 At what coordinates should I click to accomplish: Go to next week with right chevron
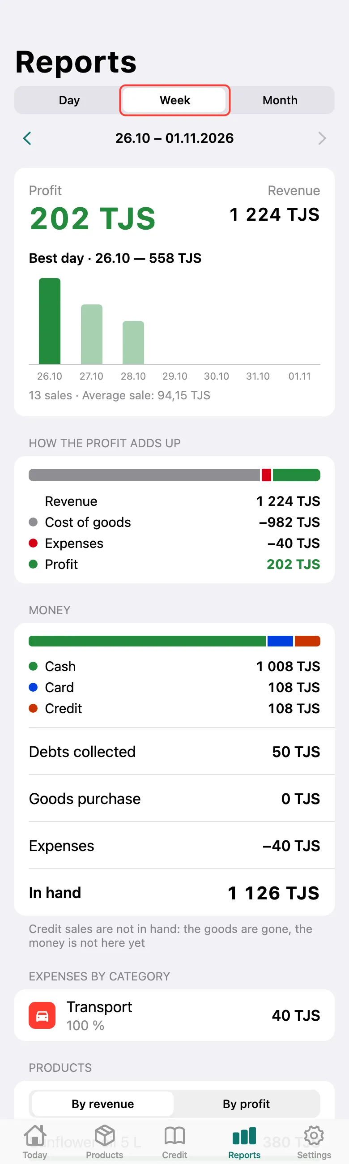(x=322, y=138)
